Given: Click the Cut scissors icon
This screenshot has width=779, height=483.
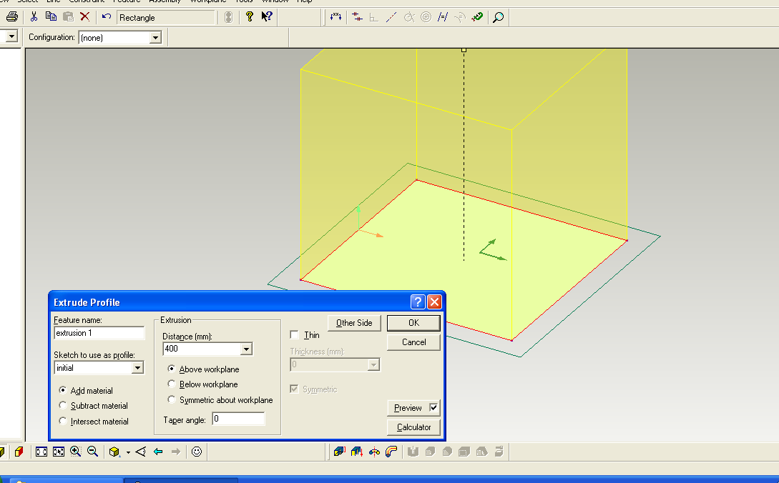Looking at the screenshot, I should (34, 17).
